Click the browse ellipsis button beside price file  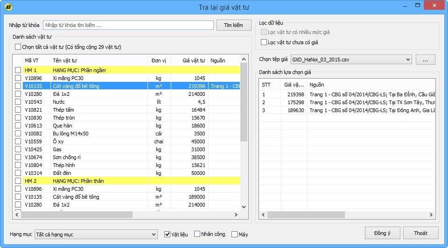pos(425,60)
